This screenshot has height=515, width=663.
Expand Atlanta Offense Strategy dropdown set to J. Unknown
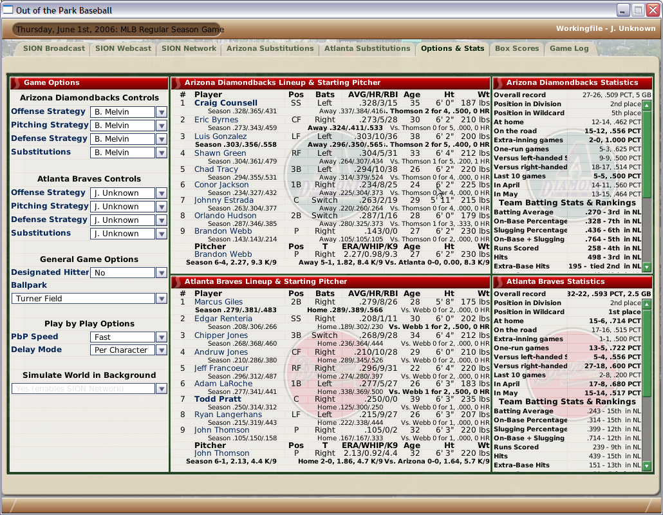coord(129,193)
